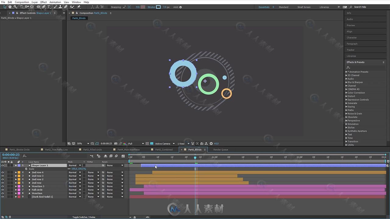Open the 1 View layout dropdown
Screen dimensions: 390x219
184,144
